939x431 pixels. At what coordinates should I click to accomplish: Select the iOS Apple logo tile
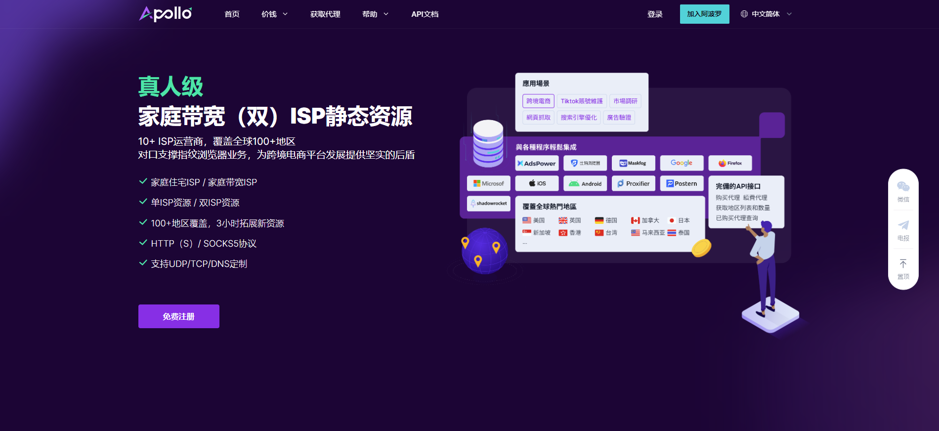537,183
